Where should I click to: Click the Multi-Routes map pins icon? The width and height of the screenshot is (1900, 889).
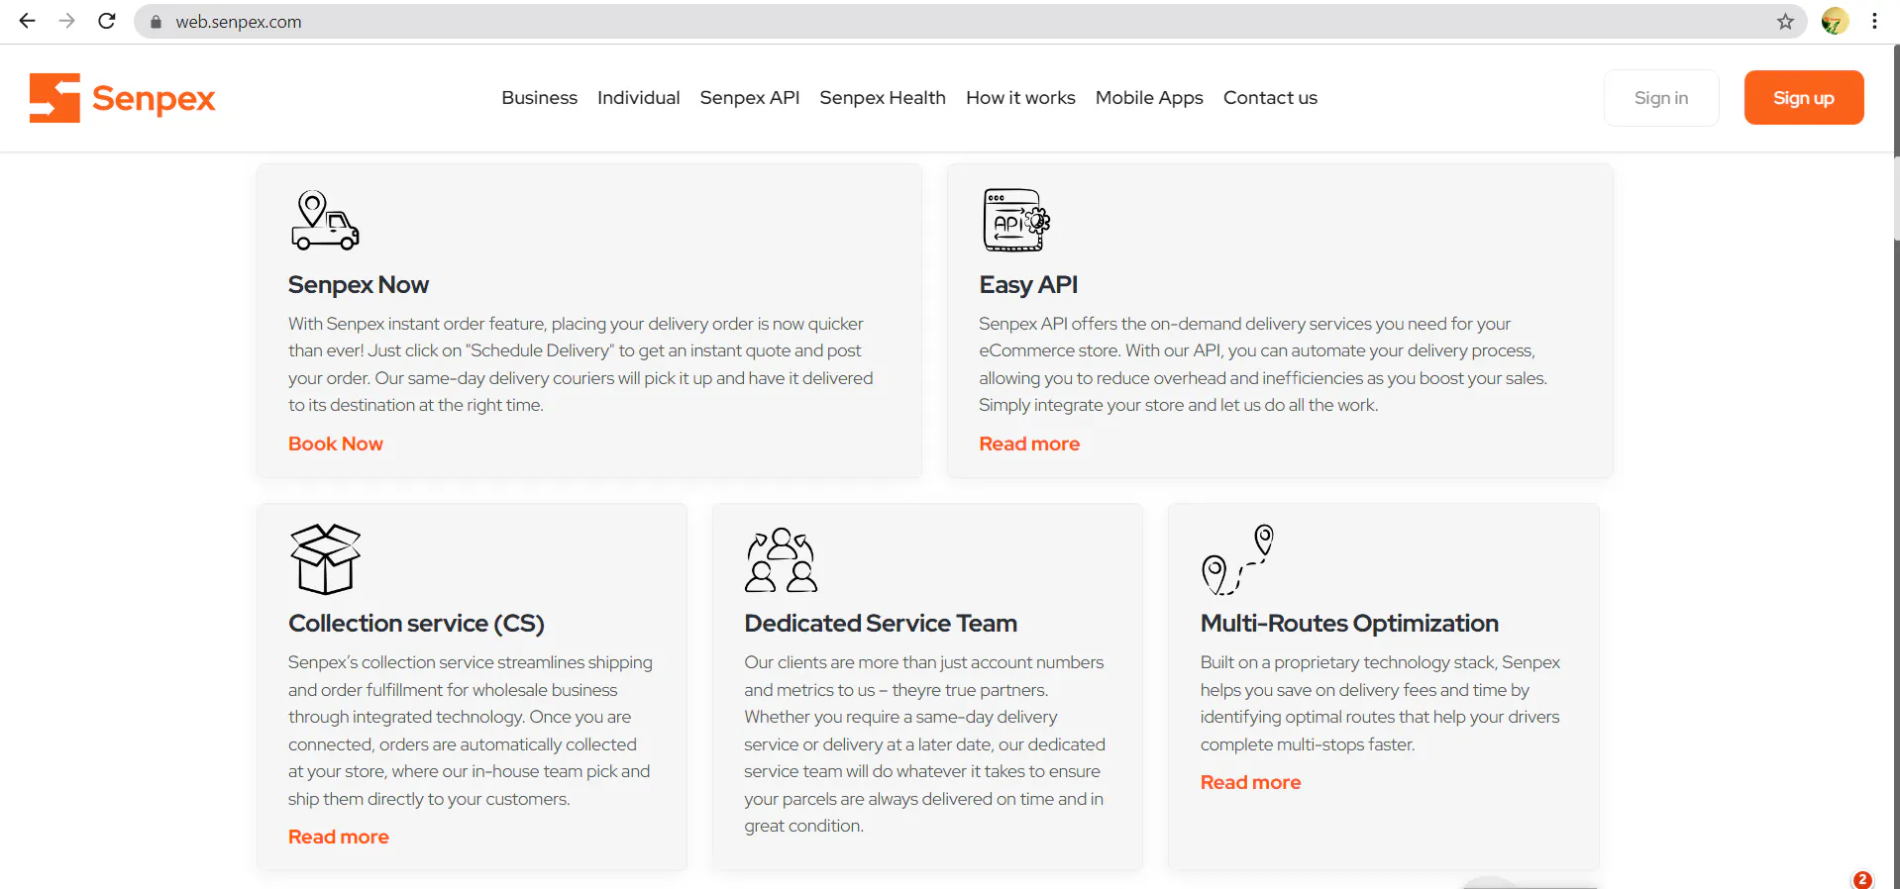(x=1237, y=559)
